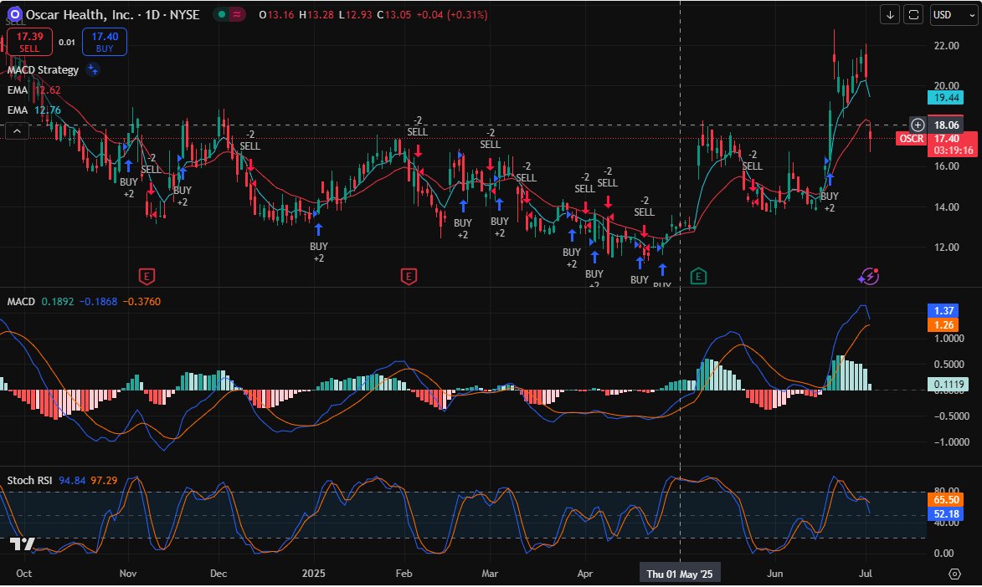Select the MACD Strategy legend label
The width and height of the screenshot is (982, 587).
(44, 69)
